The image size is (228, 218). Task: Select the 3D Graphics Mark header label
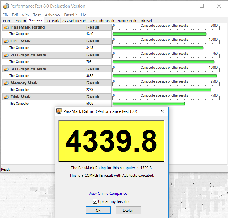click(28, 69)
